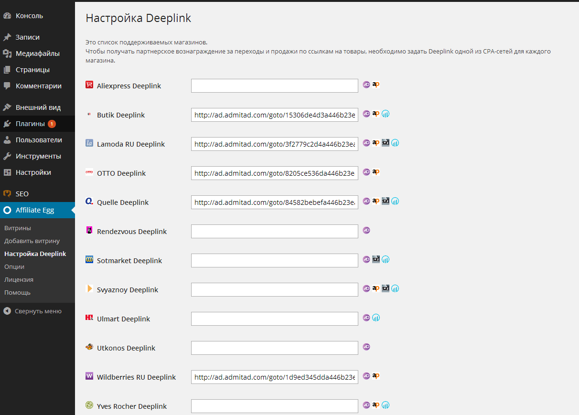Click the gray square network icon in Lamoda RU row
The width and height of the screenshot is (579, 415).
386,143
